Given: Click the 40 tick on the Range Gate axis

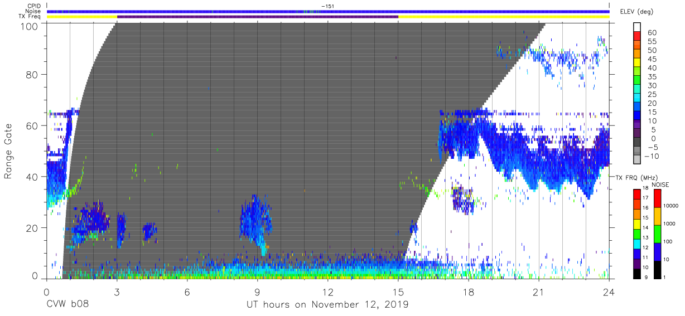Looking at the screenshot, I should (32, 177).
